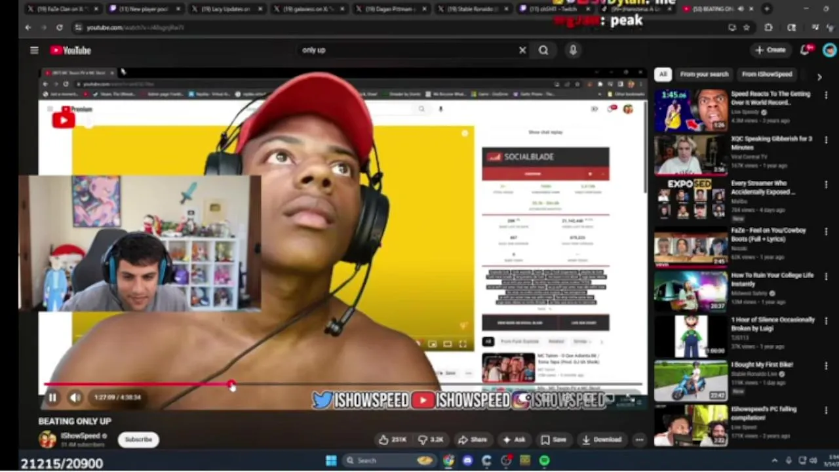Show hidden system tray icons chevron
Viewport: 839px width, 472px height.
(774, 461)
